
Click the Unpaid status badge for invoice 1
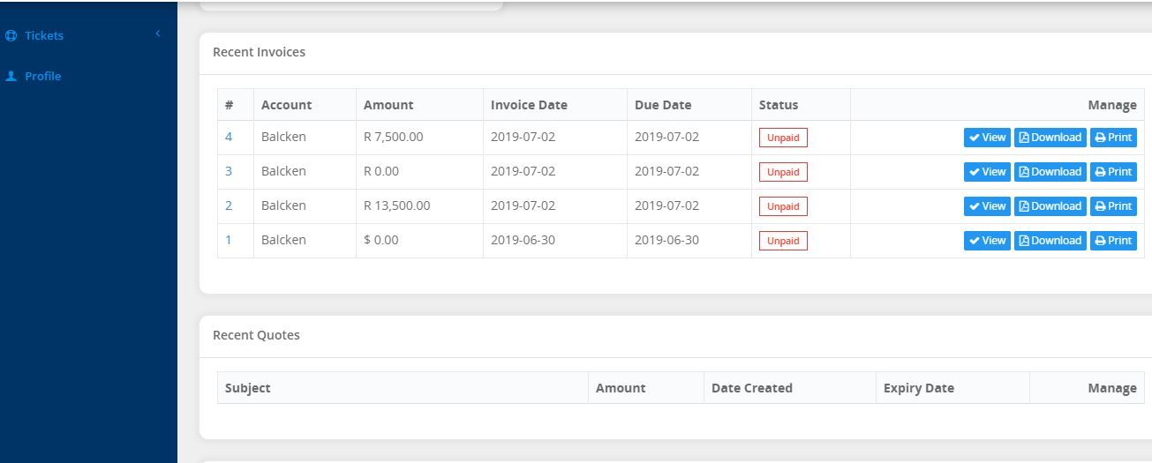783,241
